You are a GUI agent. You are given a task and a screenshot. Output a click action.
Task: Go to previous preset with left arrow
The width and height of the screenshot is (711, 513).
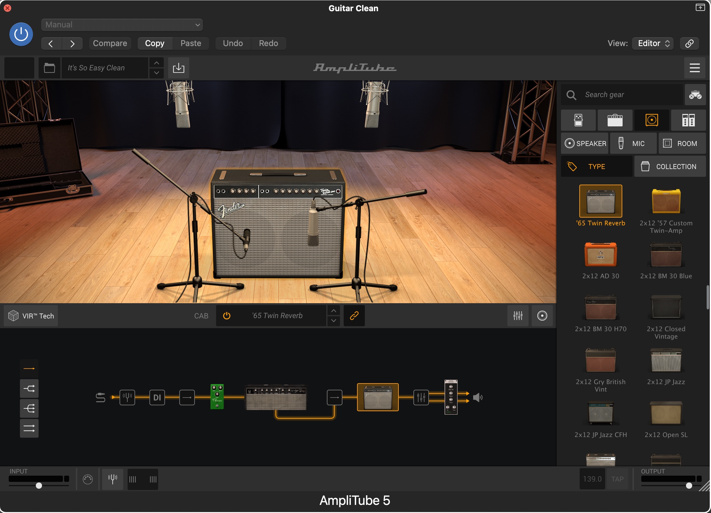click(x=51, y=43)
